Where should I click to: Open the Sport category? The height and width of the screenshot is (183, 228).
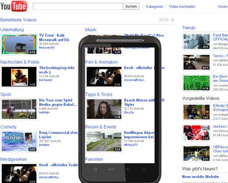pos(5,94)
